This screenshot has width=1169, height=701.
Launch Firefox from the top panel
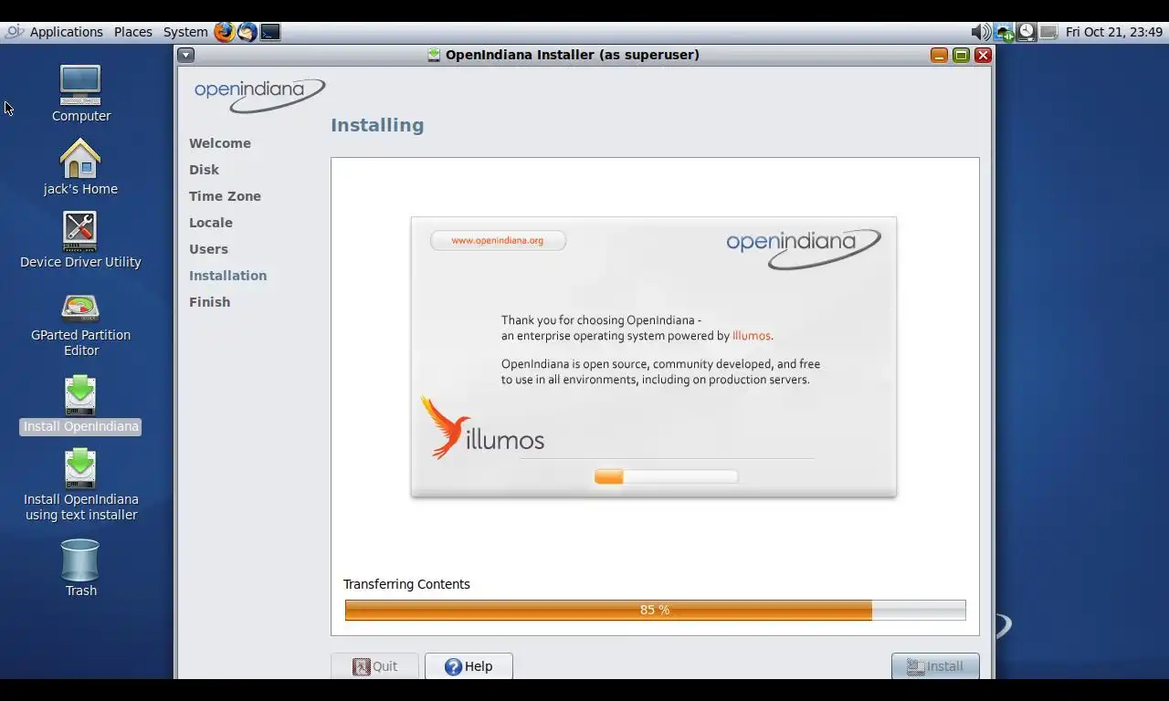(x=225, y=32)
